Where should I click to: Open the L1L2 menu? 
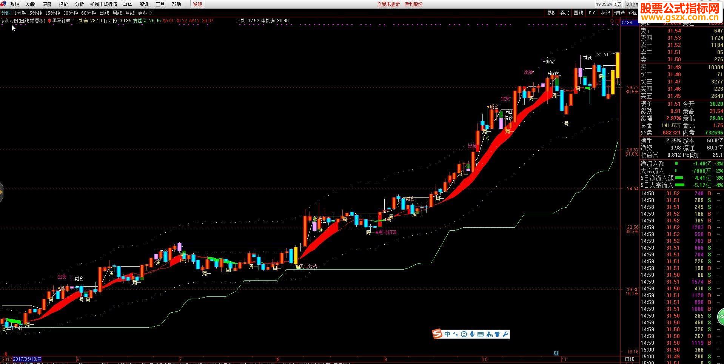[128, 4]
